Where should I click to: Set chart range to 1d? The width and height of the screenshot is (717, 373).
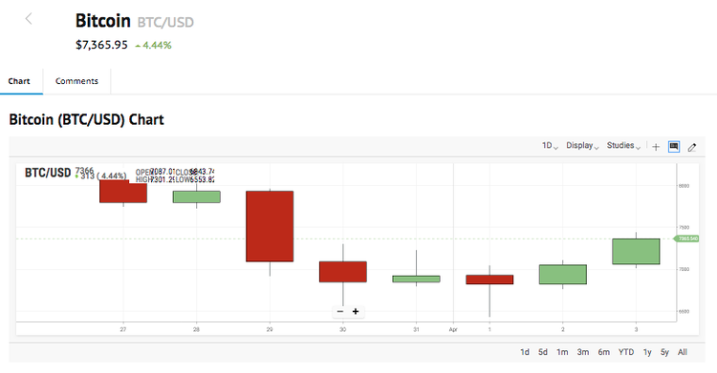[x=525, y=352]
